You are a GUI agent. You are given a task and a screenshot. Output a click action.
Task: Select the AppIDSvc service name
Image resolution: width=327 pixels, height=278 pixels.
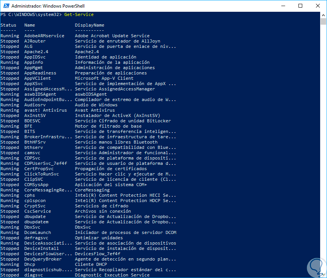pyautogui.click(x=35, y=57)
